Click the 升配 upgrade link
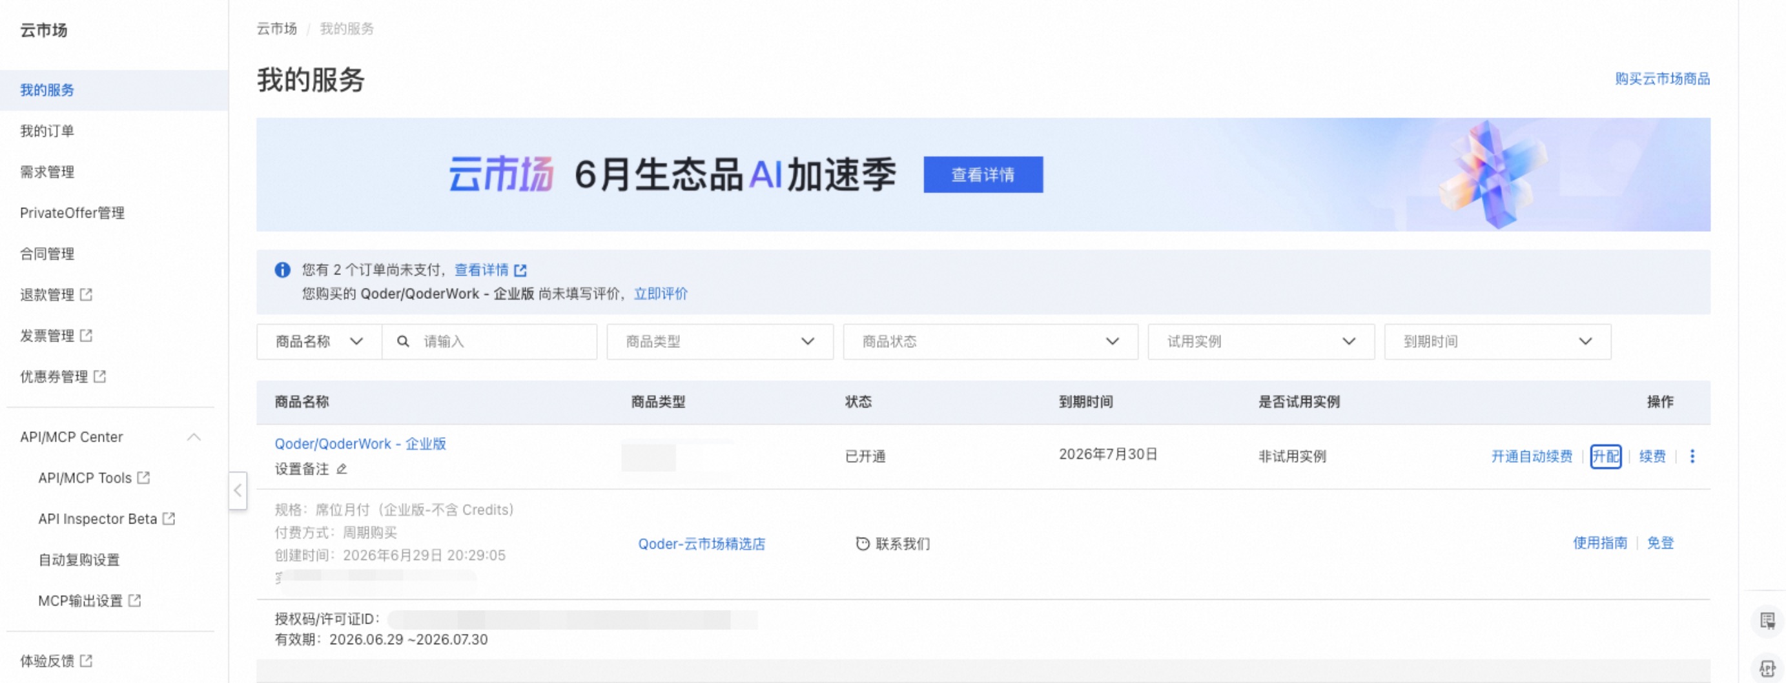The image size is (1786, 683). 1606,456
